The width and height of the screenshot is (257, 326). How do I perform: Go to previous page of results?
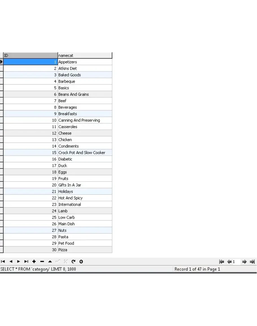229,262
